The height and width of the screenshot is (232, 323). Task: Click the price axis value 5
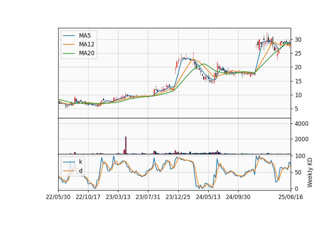(296, 109)
